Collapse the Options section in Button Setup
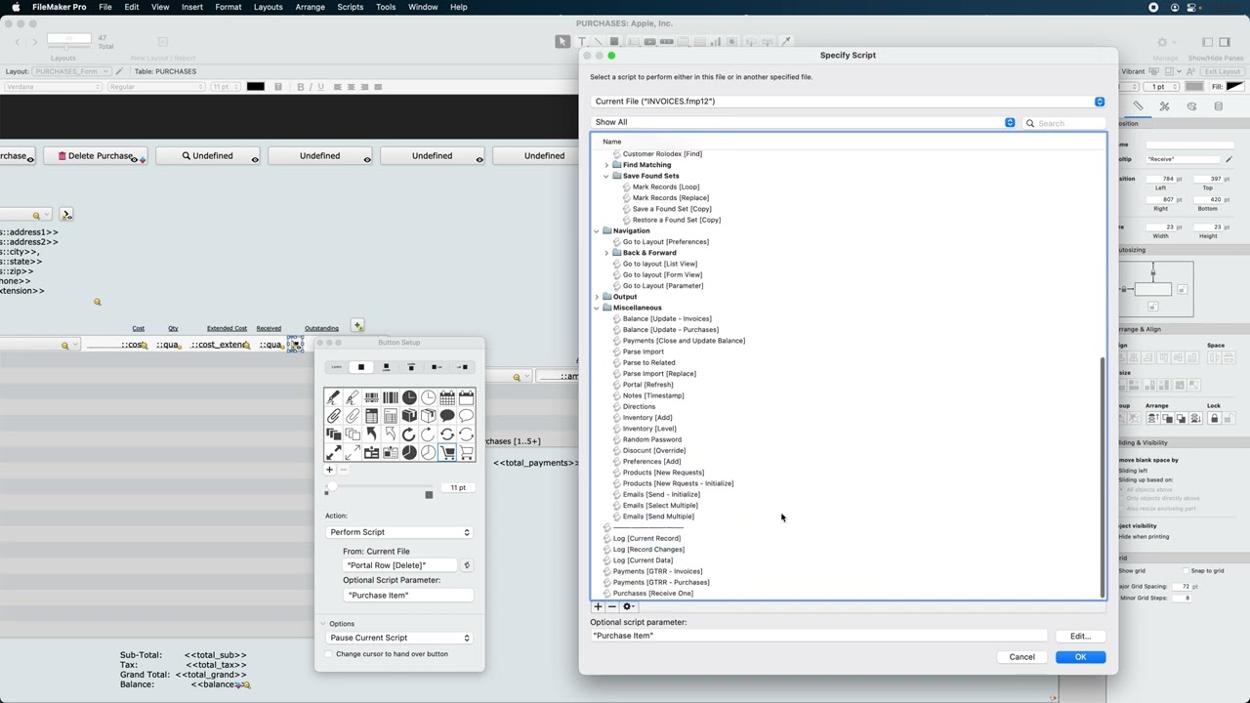The height and width of the screenshot is (703, 1250). click(322, 624)
